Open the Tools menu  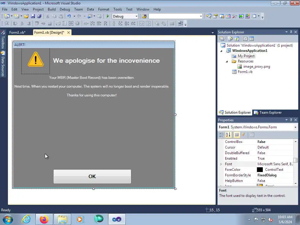pyautogui.click(x=117, y=9)
